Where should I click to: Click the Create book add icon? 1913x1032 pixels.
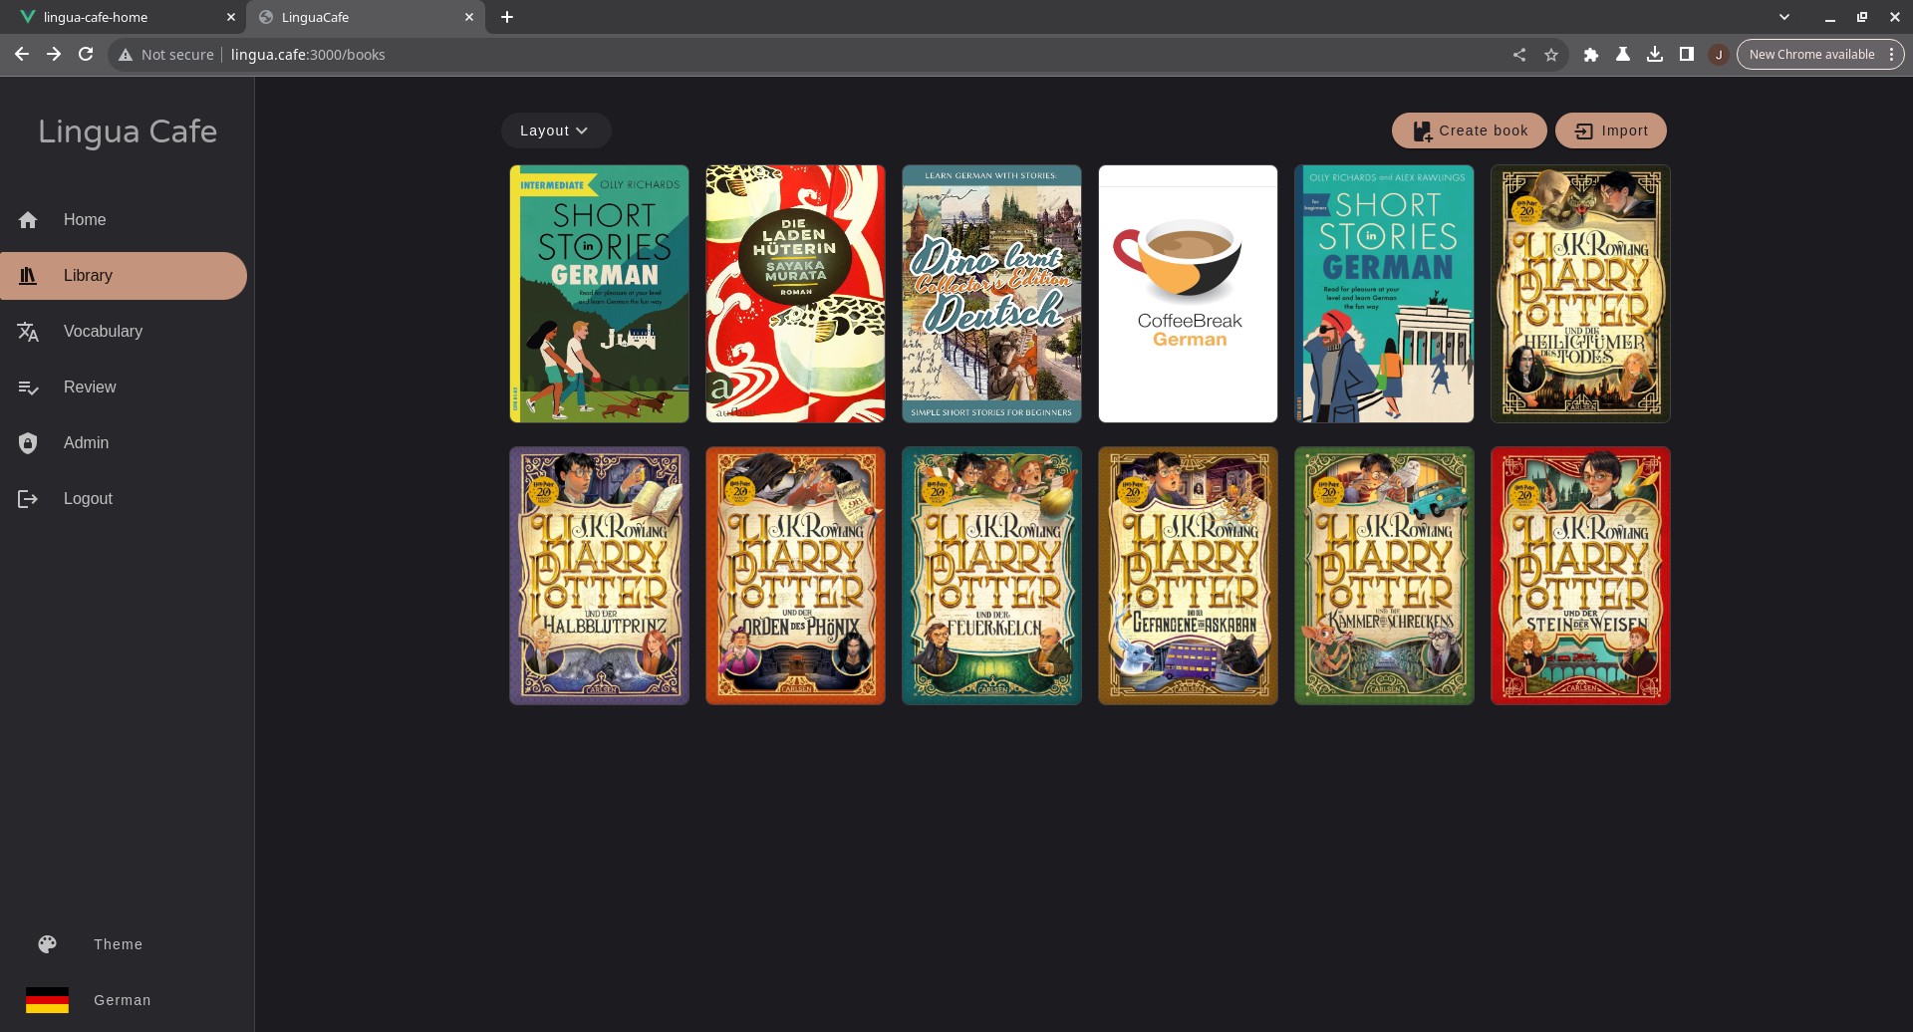click(1422, 130)
